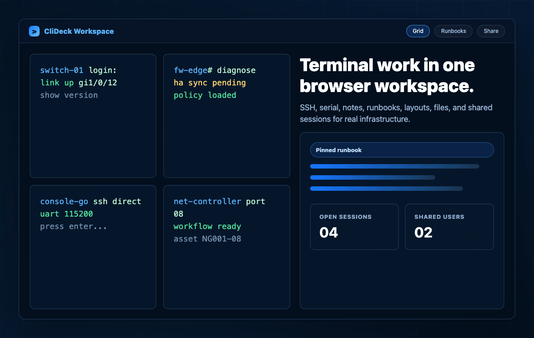Viewport: 534px width, 338px height.
Task: Click the Pinned runbook pill
Action: click(402, 150)
